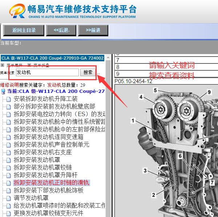The height and width of the screenshot is (217, 218).
Task: Click the left panel scrollbar up arrow
Action: point(108,57)
